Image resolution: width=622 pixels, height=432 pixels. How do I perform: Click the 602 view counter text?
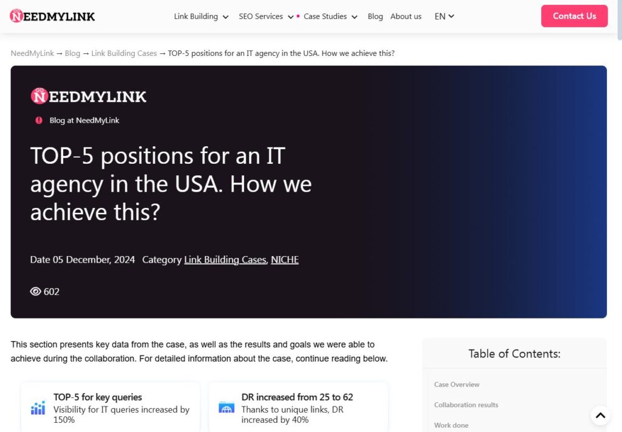(51, 291)
